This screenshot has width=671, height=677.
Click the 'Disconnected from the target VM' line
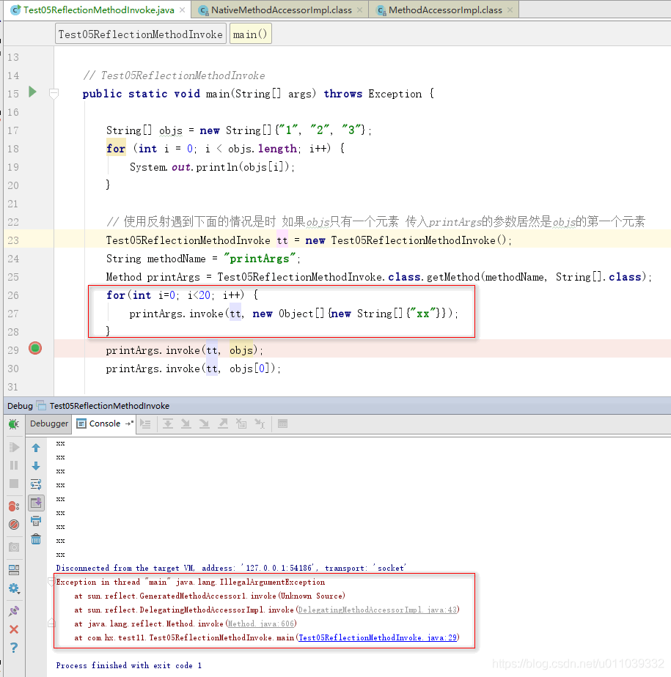point(231,569)
